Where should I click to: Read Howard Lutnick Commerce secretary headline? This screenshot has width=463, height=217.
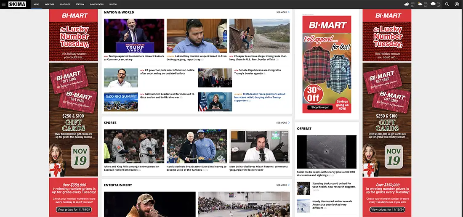pyautogui.click(x=134, y=58)
